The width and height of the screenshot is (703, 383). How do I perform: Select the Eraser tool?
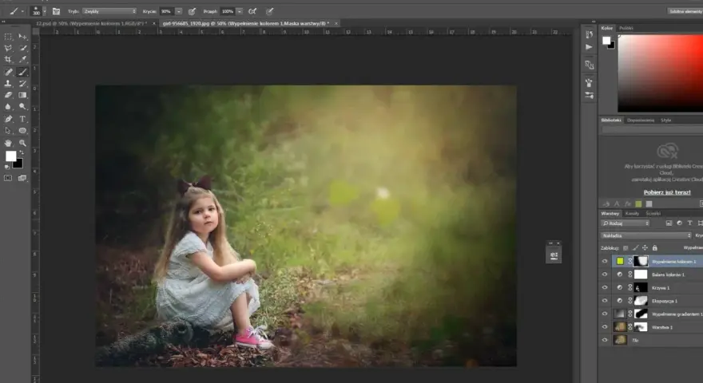8,95
